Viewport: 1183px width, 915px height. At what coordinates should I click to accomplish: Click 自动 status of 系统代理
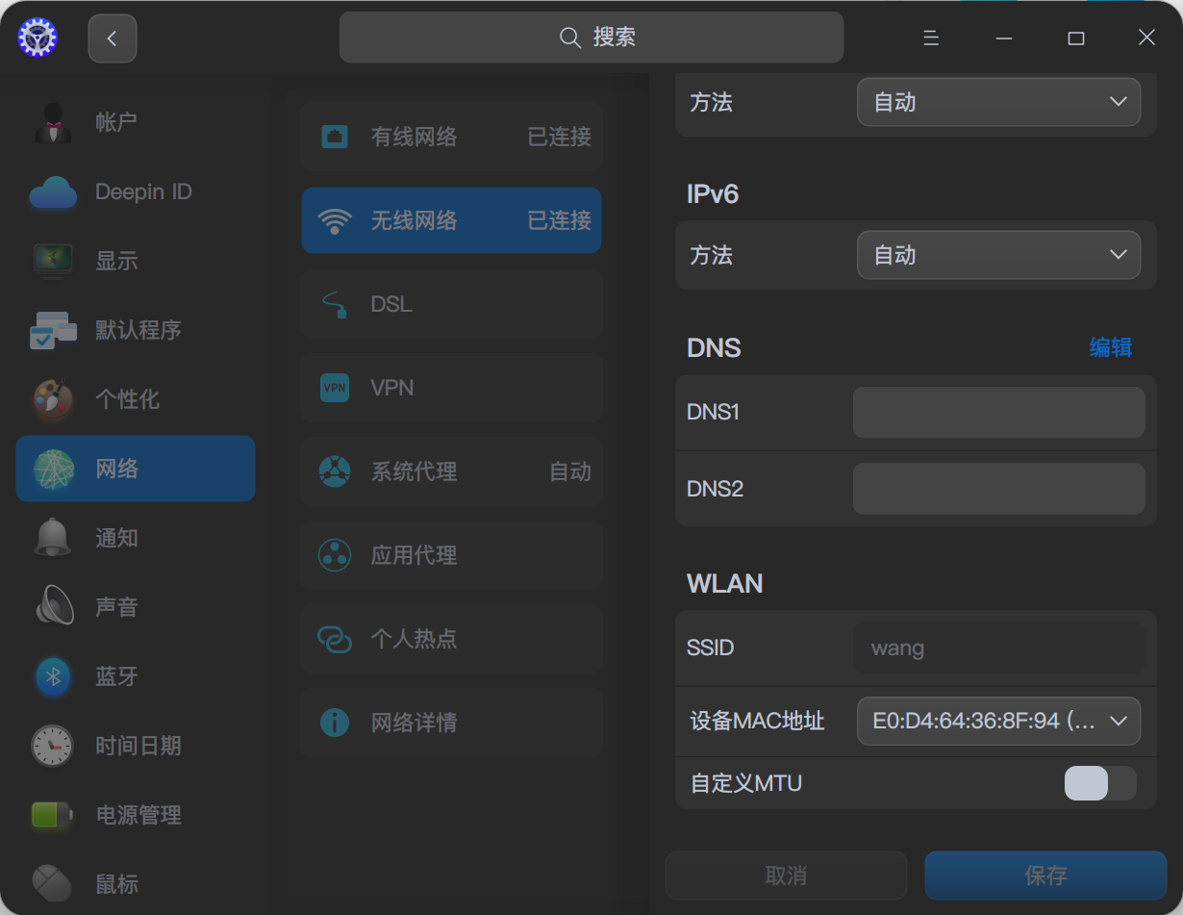click(x=570, y=471)
